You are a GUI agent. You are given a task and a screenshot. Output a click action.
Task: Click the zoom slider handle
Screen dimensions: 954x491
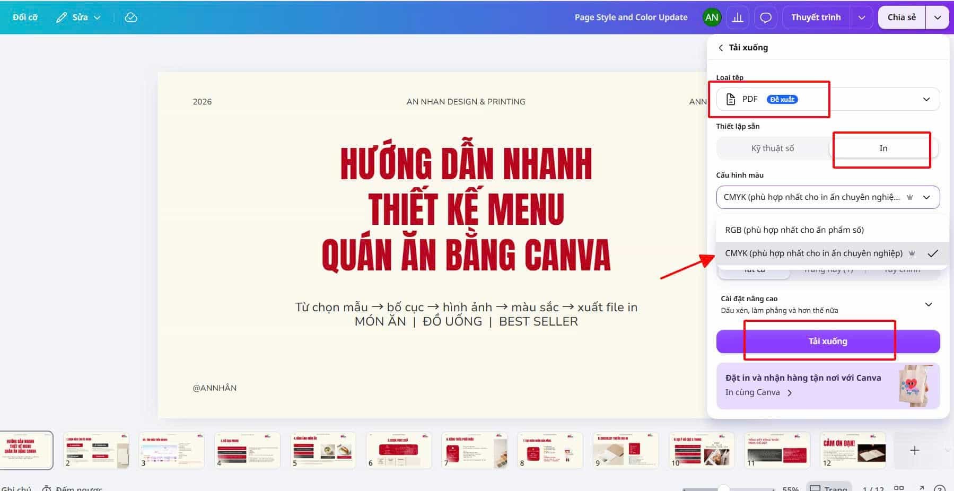coord(723,488)
